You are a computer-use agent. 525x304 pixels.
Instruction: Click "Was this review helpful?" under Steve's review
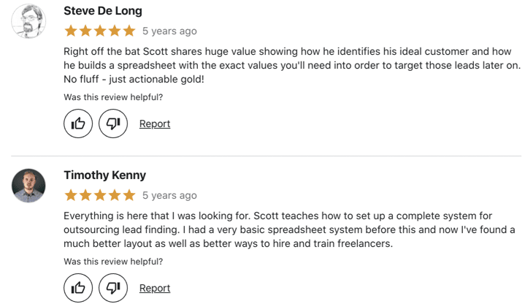pos(113,97)
